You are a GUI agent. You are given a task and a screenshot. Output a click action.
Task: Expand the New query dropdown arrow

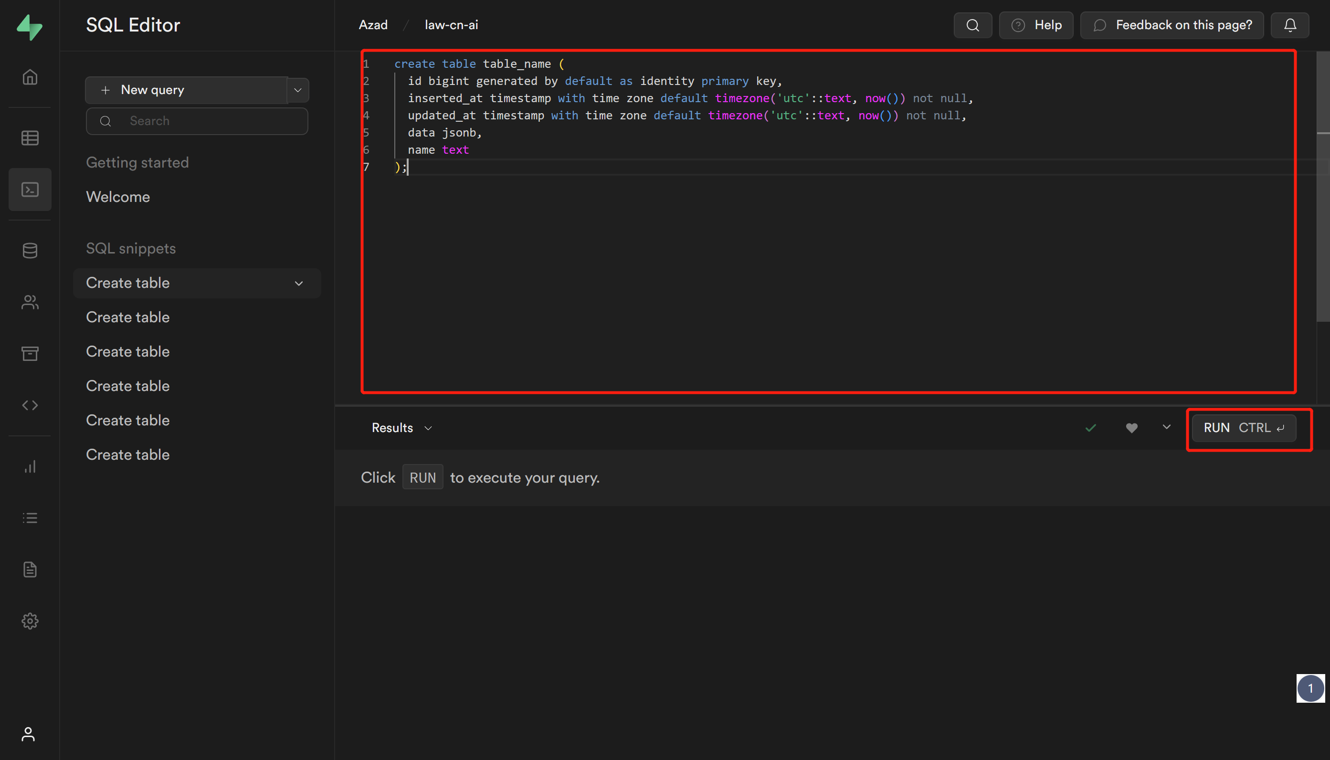pos(298,90)
